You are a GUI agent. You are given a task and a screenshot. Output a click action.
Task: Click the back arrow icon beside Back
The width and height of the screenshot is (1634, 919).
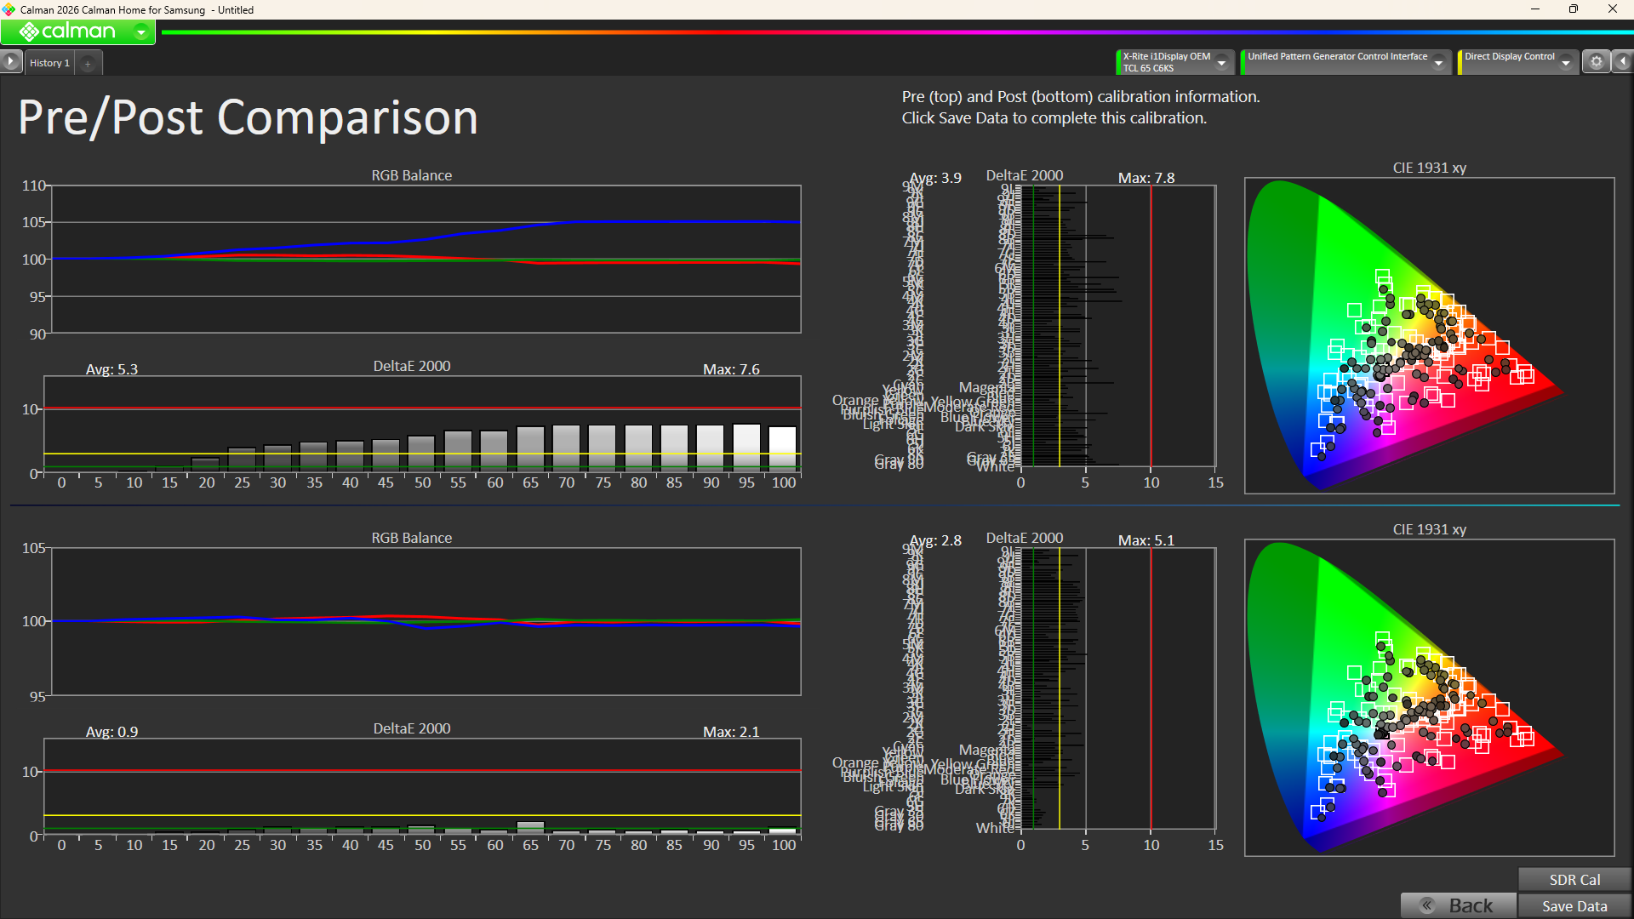pos(1427,905)
